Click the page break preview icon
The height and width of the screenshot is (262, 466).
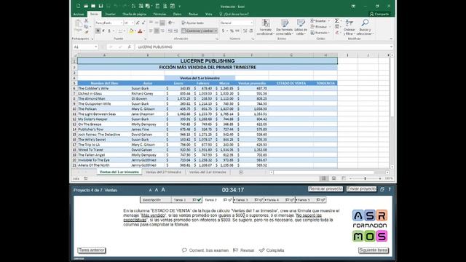(x=344, y=178)
